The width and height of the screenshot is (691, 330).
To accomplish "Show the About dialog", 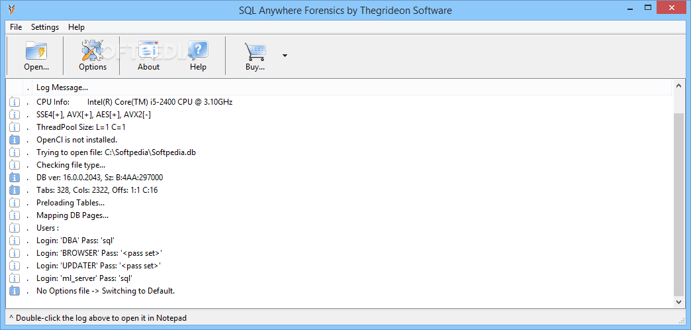I will coord(148,56).
